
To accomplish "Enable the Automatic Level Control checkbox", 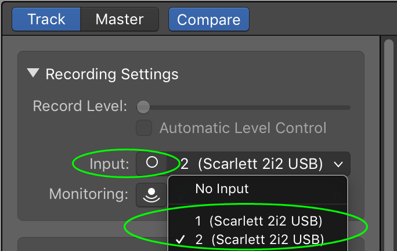I will [x=143, y=128].
